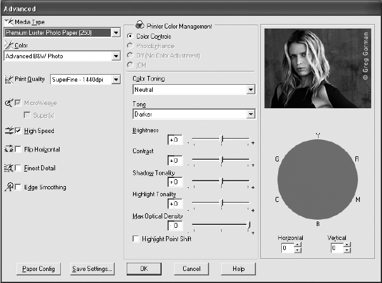382x283 pixels.
Task: Enable the Flip Horizontal checkbox
Action: (18, 150)
